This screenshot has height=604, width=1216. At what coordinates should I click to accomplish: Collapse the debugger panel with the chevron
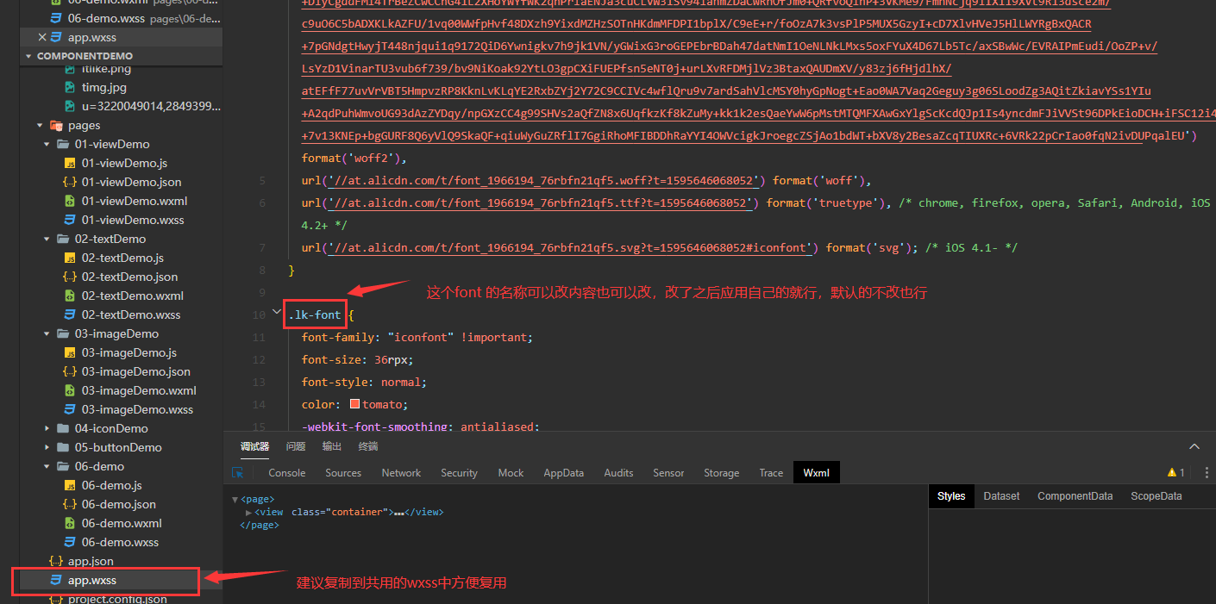(x=1194, y=446)
